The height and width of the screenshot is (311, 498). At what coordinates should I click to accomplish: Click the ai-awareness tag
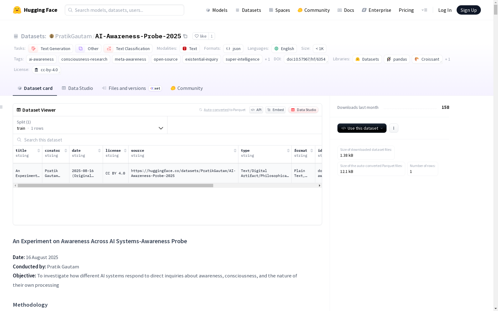[41, 59]
